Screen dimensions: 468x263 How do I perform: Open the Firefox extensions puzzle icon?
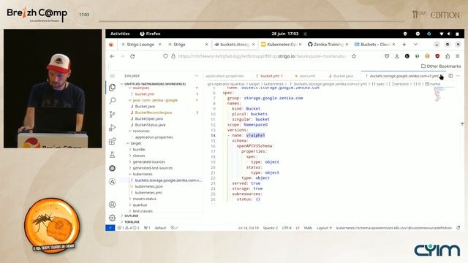point(448,56)
